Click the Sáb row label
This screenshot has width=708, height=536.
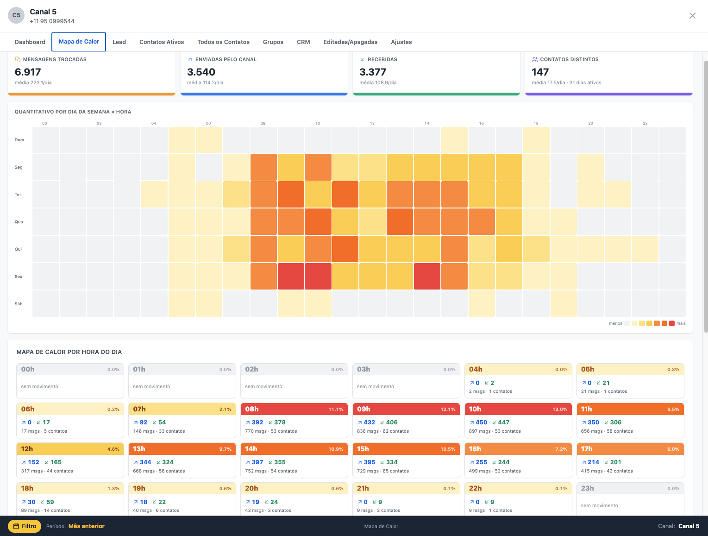(19, 304)
